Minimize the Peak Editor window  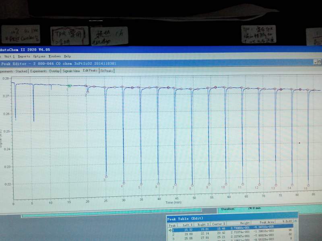pos(315,62)
